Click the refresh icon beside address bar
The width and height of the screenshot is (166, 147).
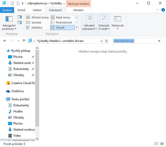click(107, 41)
